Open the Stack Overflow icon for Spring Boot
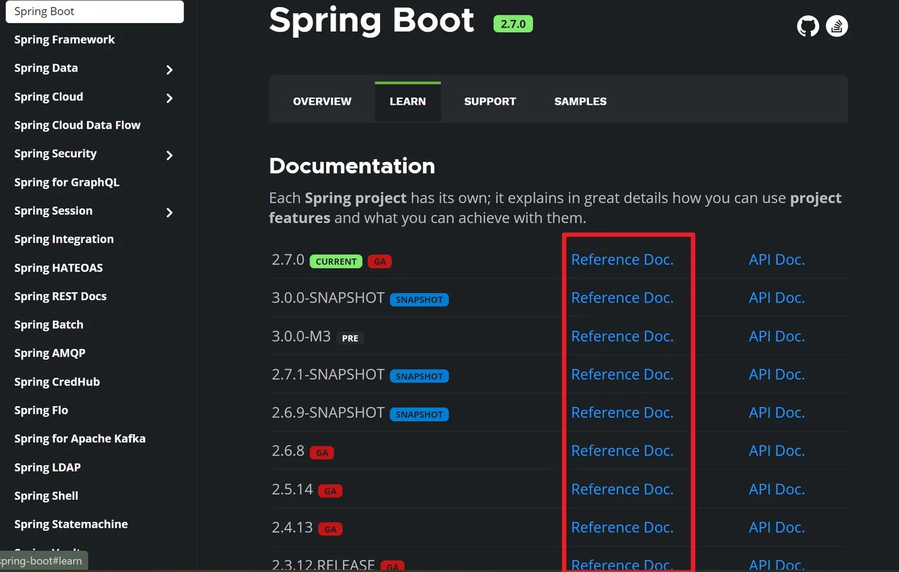The image size is (899, 572). coord(837,26)
